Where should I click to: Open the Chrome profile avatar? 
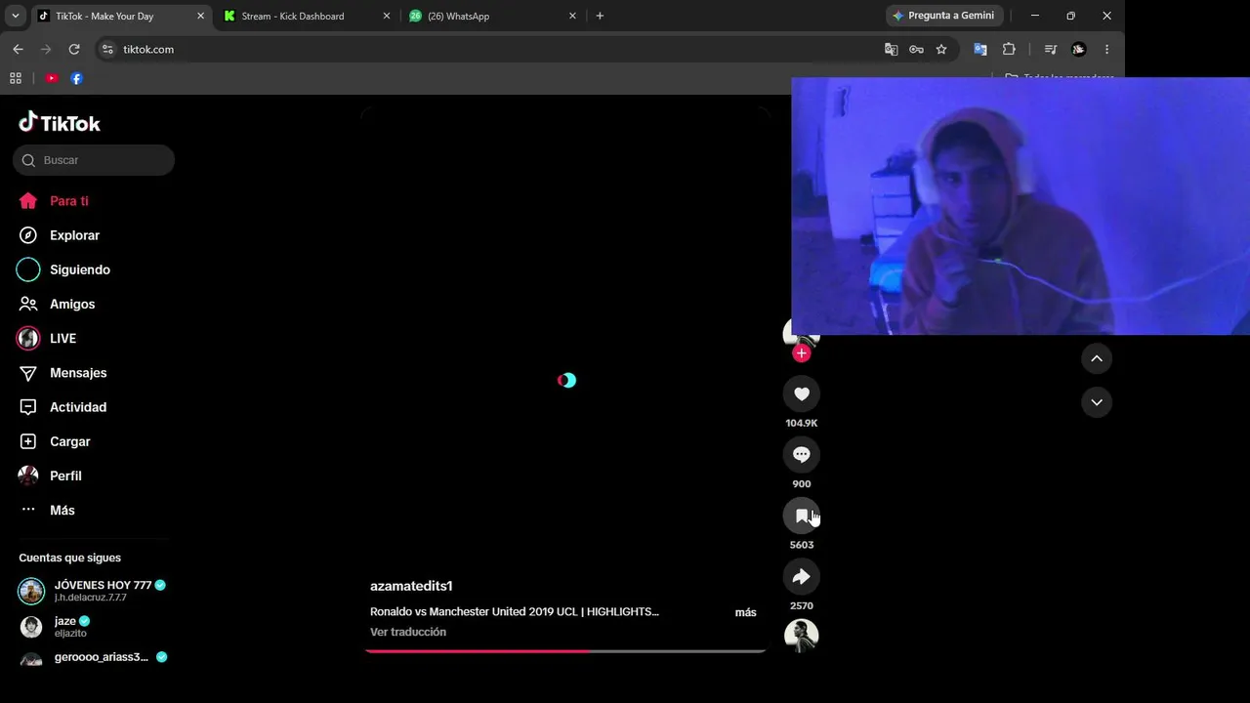pos(1078,49)
